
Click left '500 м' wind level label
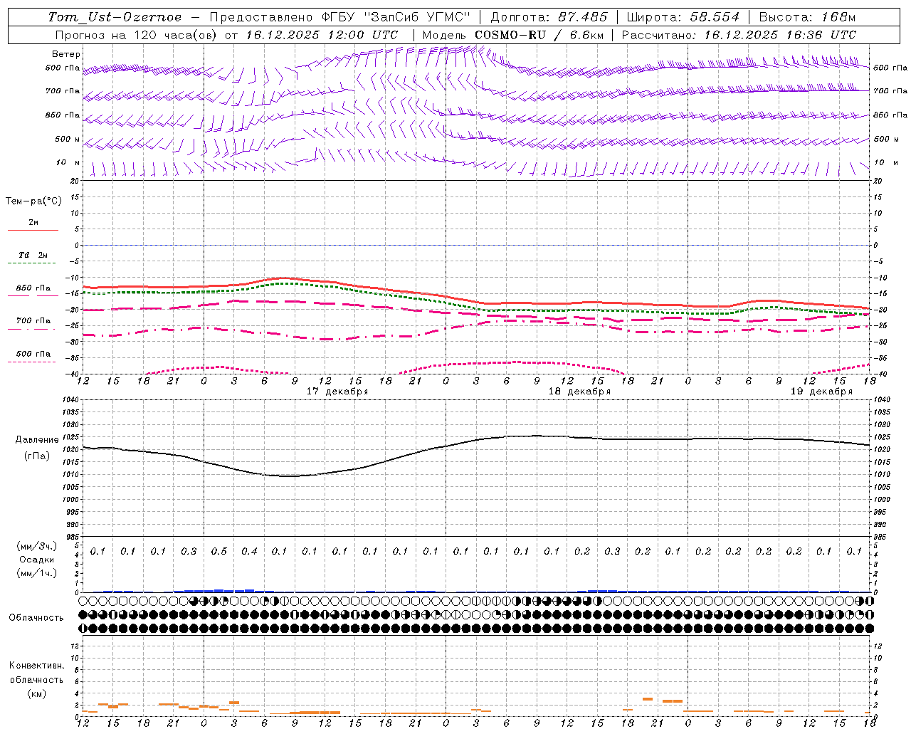[x=68, y=139]
